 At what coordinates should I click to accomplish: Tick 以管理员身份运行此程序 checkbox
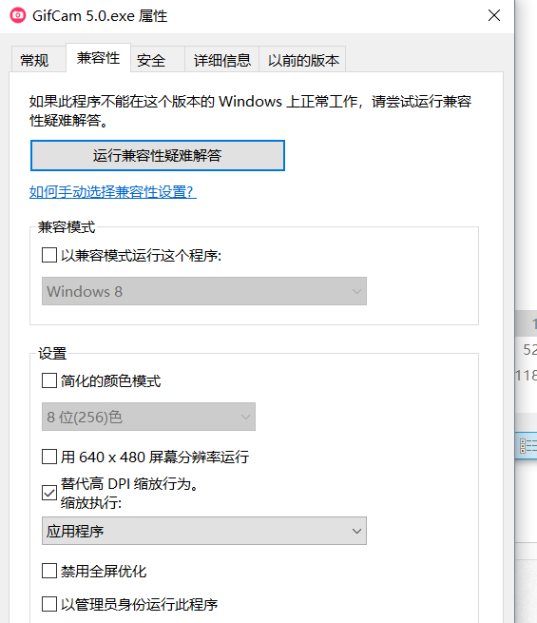[x=49, y=604]
